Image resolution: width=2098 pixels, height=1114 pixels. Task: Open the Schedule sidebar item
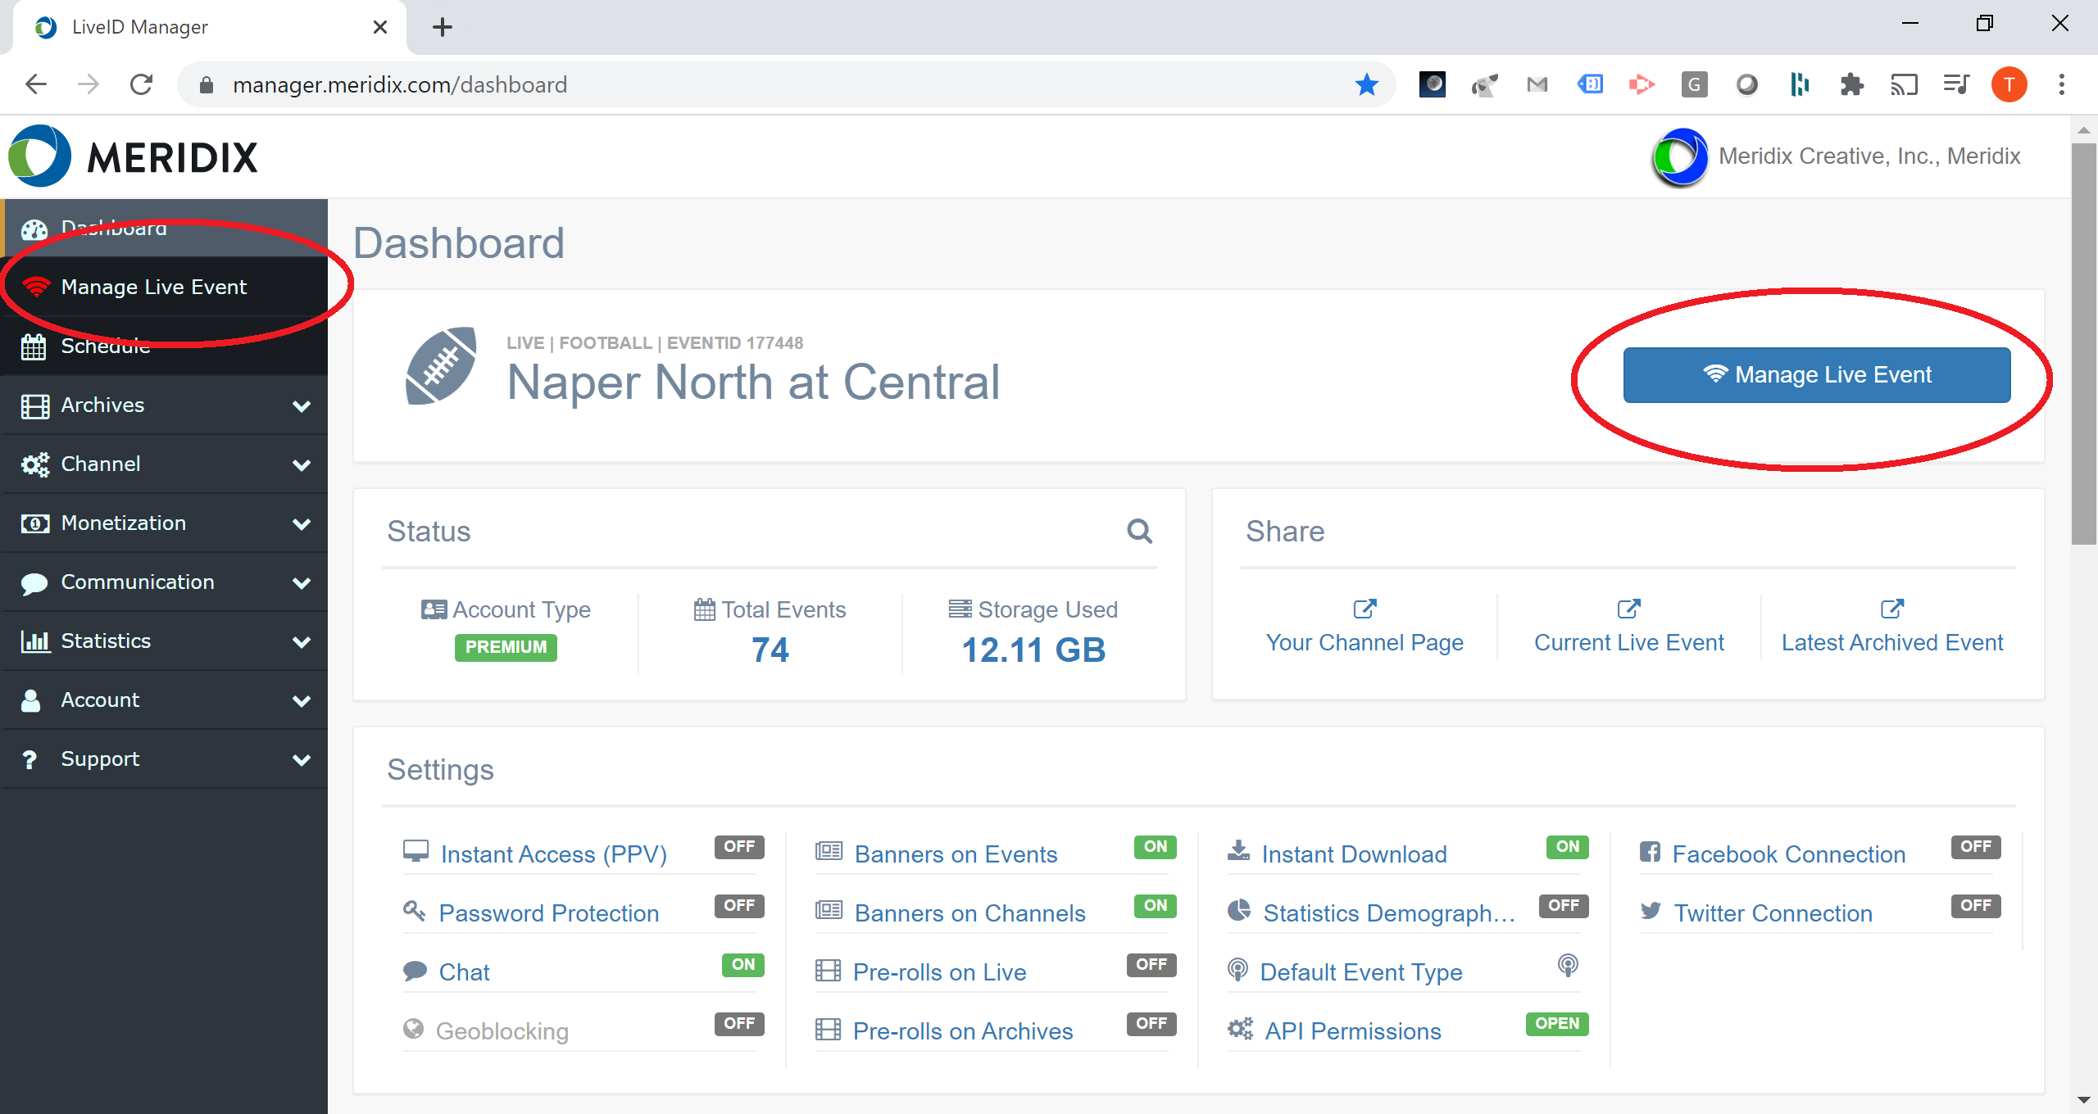105,346
